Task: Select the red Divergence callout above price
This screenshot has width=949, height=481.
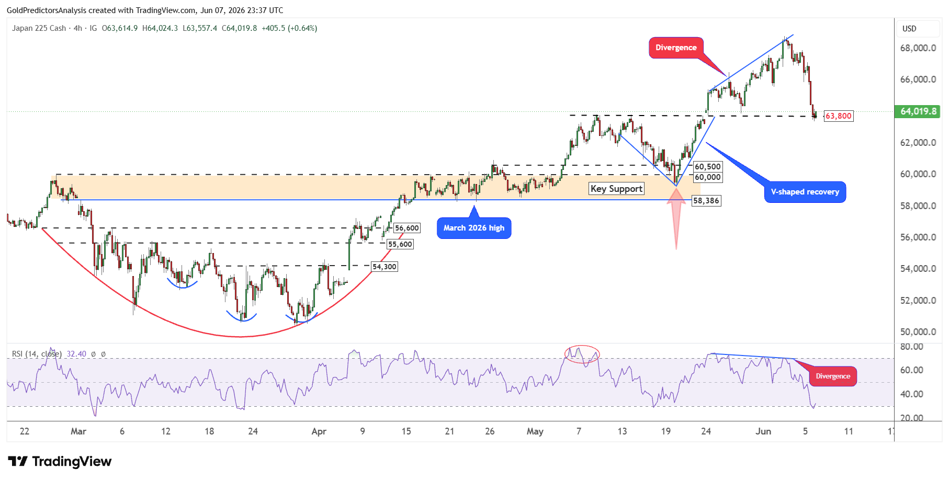Action: 676,48
